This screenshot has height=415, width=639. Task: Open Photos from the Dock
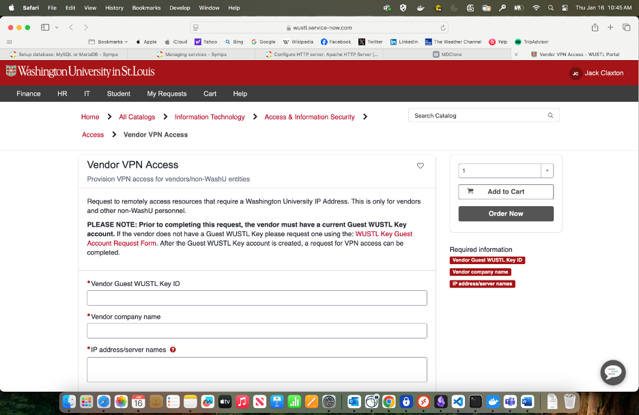pos(121,402)
